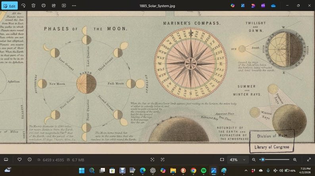Share the photo using the share icon

point(54,6)
